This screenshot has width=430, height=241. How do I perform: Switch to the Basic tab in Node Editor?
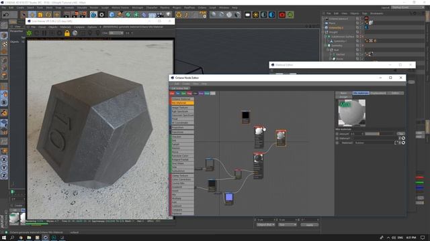(x=343, y=93)
